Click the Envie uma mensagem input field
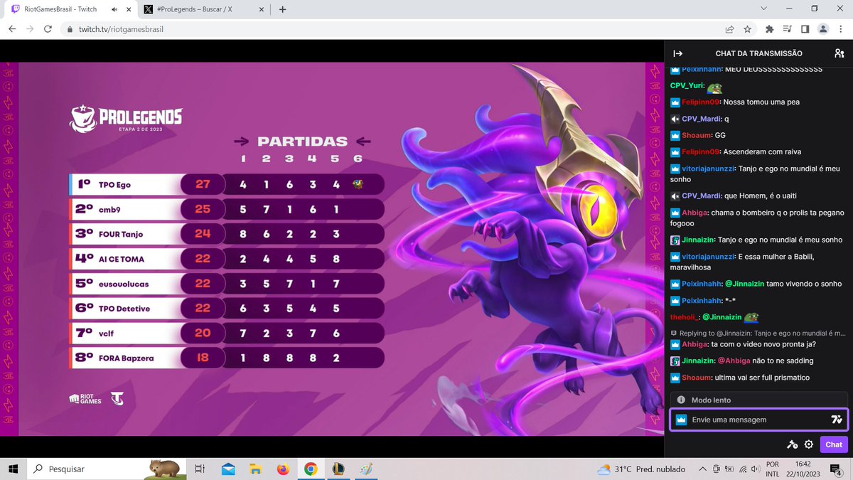This screenshot has width=853, height=480. [x=759, y=420]
